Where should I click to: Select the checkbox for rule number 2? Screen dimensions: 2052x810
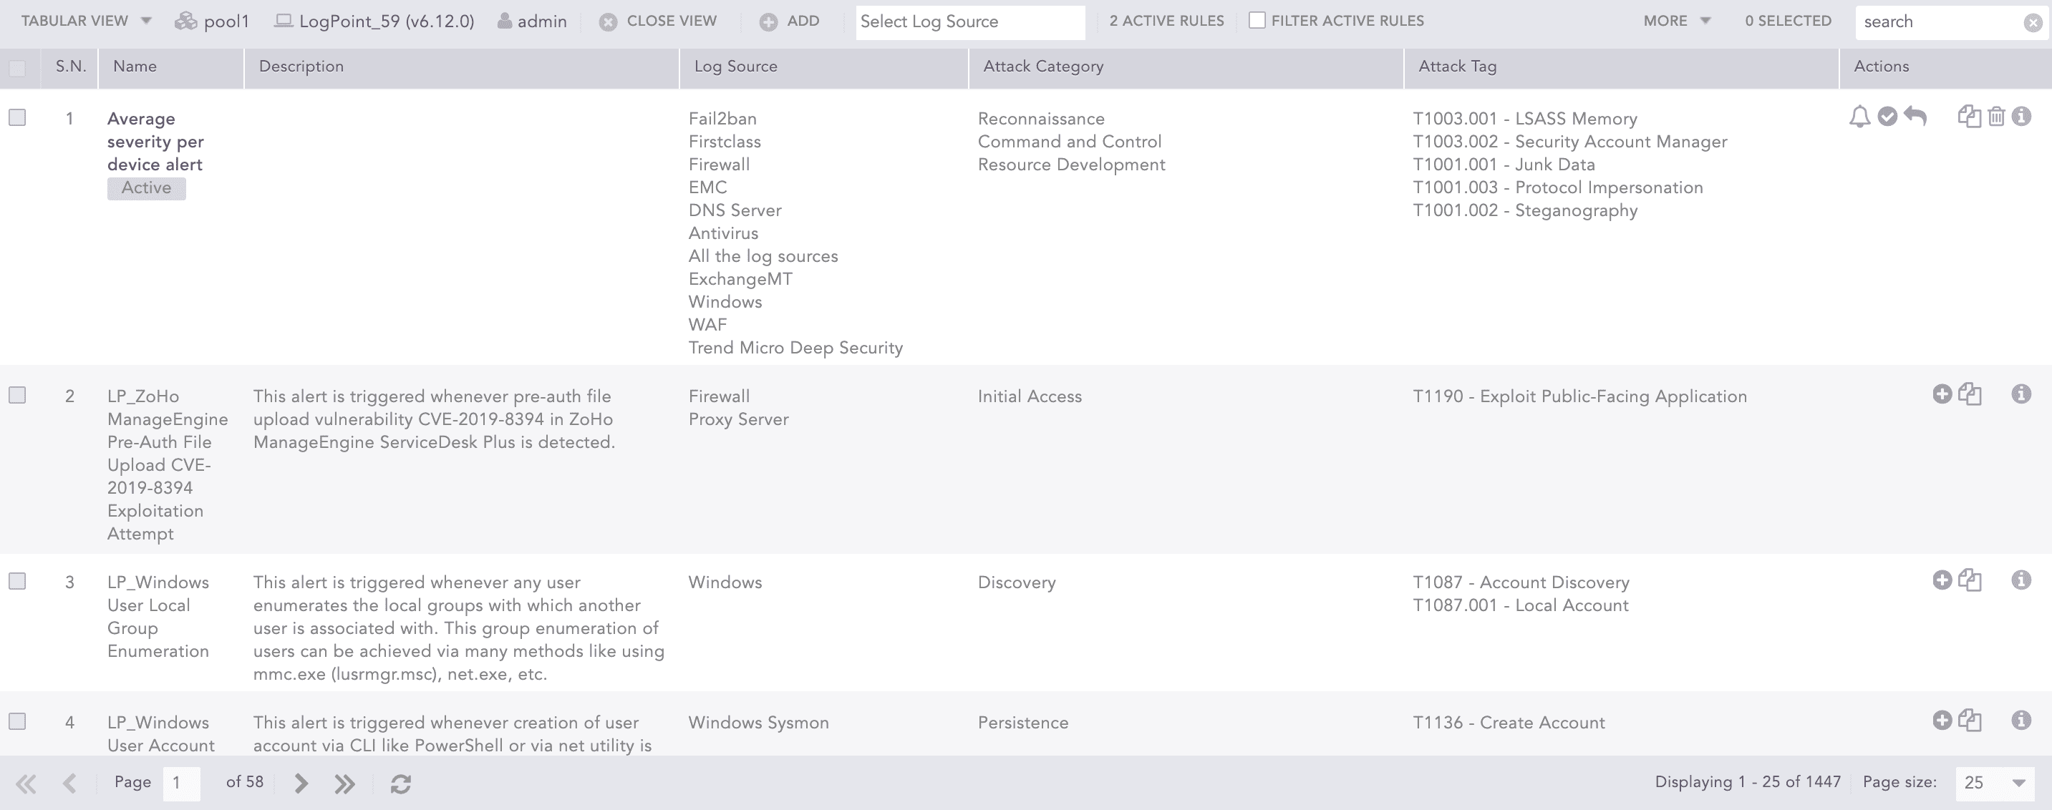tap(17, 395)
